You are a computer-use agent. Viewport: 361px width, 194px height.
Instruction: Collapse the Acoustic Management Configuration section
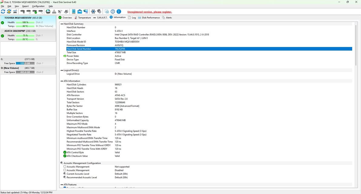click(62, 163)
